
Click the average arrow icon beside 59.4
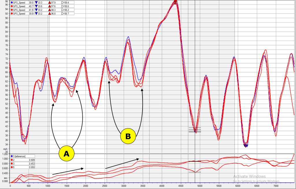tap(62, 2)
